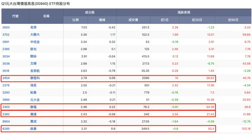Select 聯發科 price value 2090
This screenshot has width=252, height=134.
[x=146, y=78]
